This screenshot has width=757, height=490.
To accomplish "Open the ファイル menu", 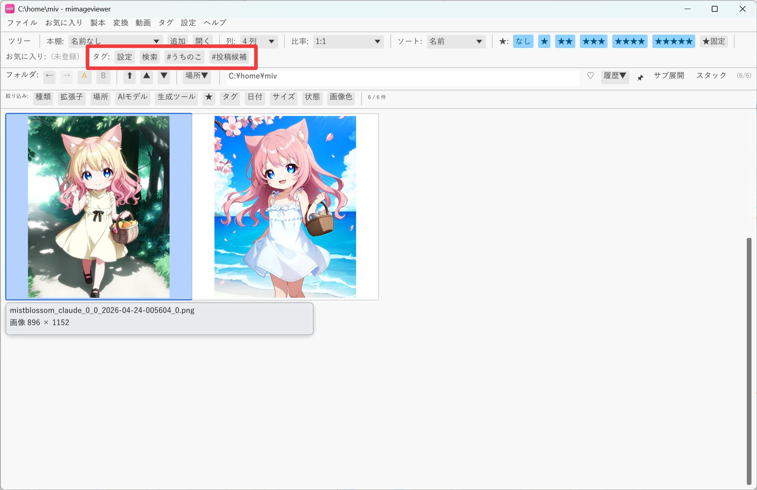I will click(x=22, y=23).
